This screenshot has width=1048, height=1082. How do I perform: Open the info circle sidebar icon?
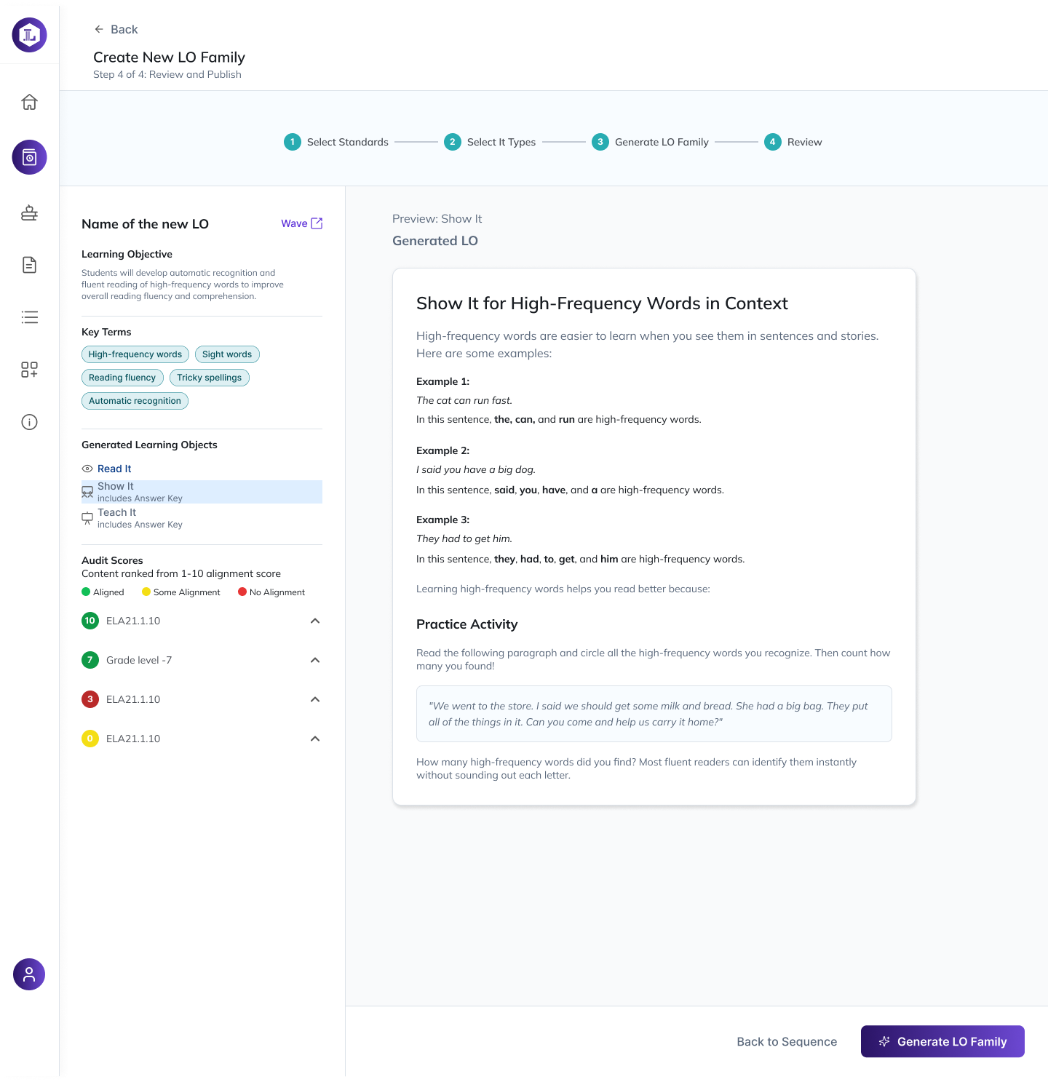(x=29, y=422)
